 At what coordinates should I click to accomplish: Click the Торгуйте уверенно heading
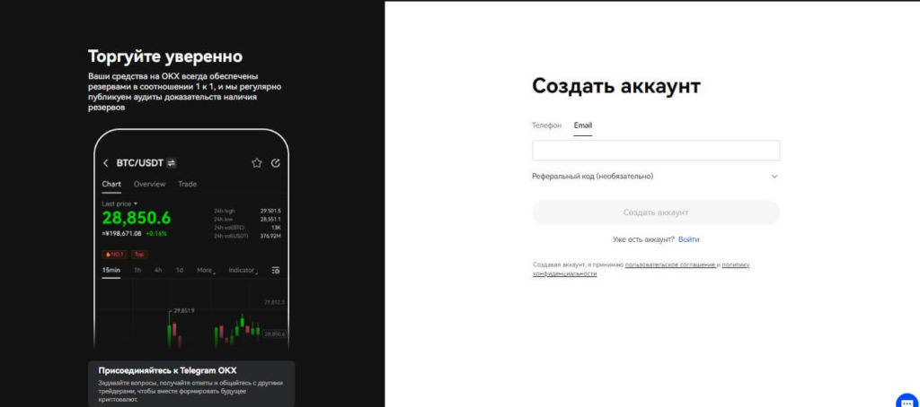point(165,56)
